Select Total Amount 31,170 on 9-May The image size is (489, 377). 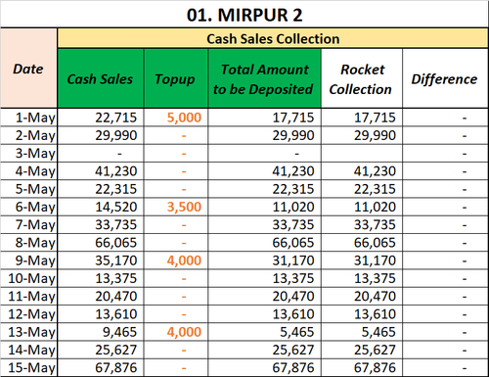point(264,260)
